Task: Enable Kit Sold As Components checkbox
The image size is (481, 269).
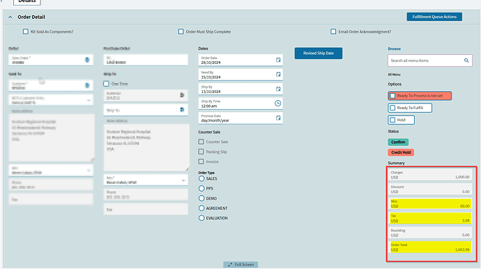Action: (26, 31)
